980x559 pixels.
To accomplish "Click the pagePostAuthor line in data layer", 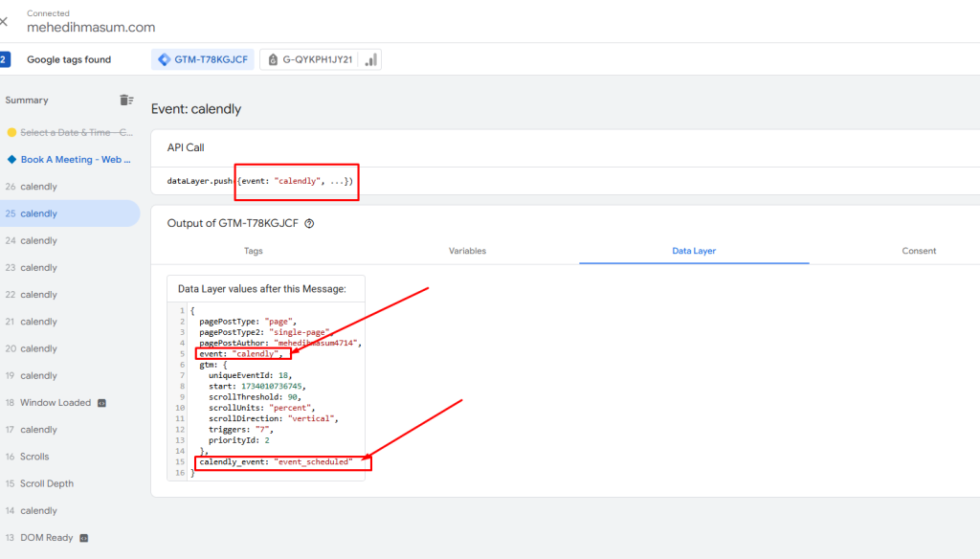I will 280,343.
